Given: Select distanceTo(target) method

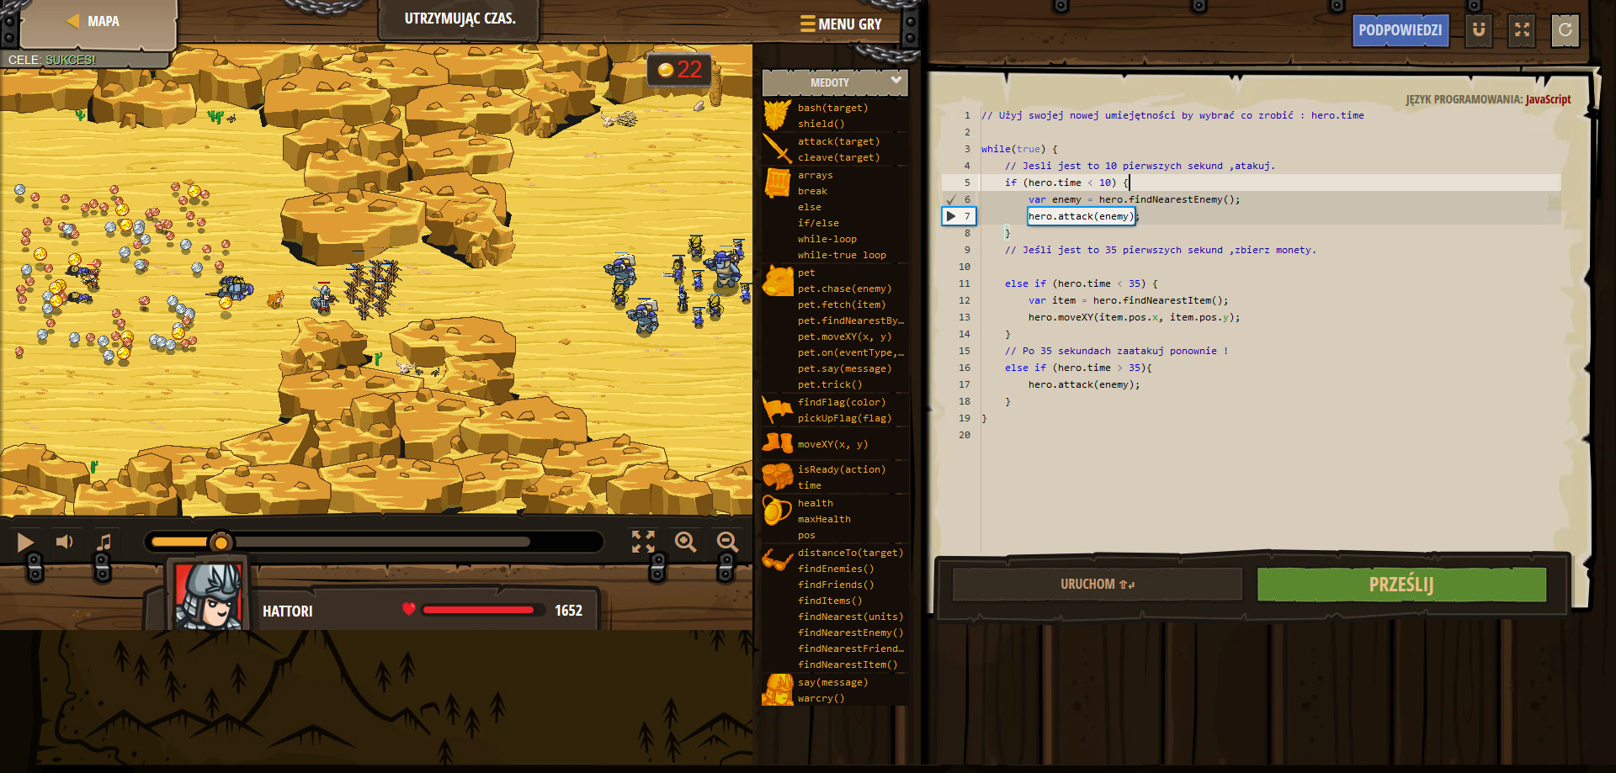Looking at the screenshot, I should point(850,553).
